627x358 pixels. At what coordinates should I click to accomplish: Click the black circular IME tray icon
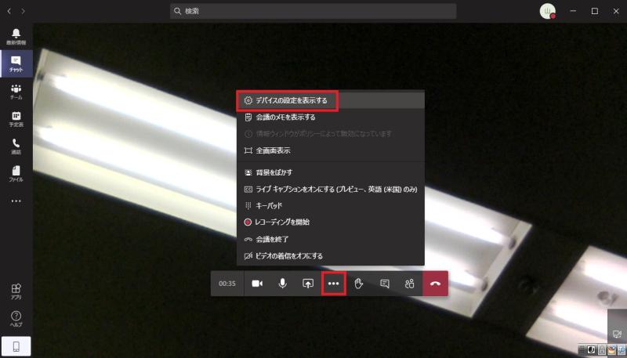coord(593,350)
